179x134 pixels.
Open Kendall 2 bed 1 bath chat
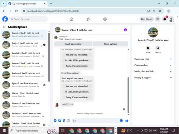tap(24, 55)
